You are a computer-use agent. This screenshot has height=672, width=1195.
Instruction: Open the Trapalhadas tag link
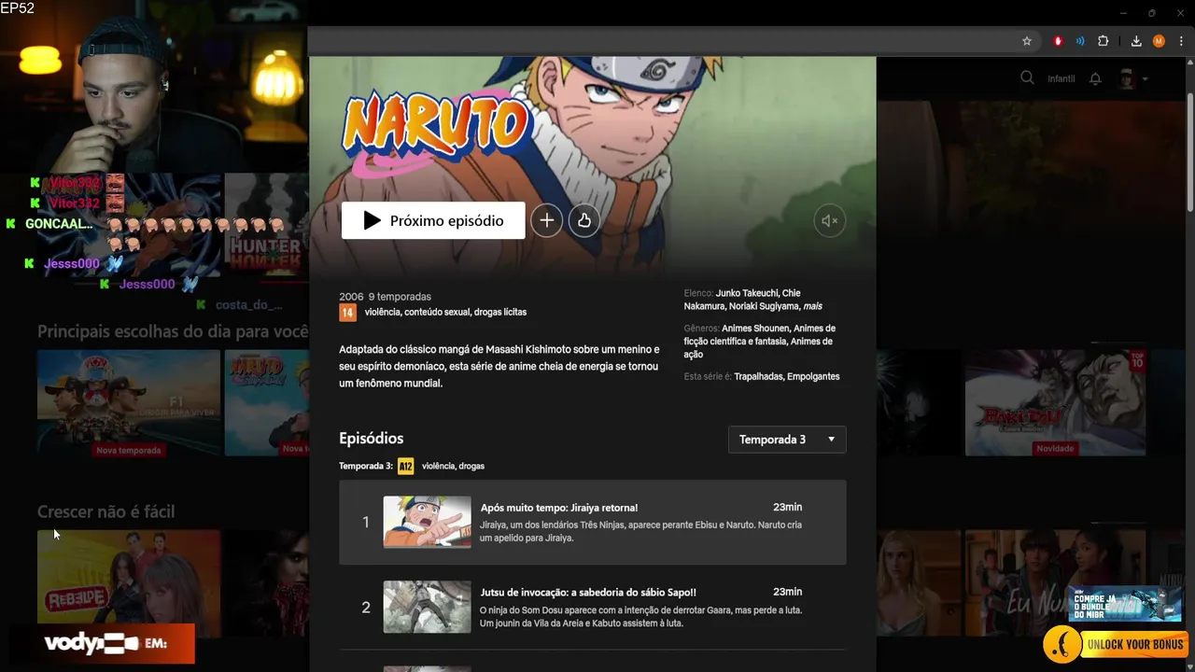[758, 376]
